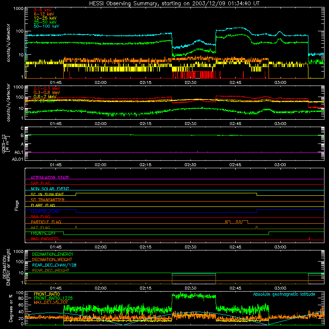Select the ECLIPSE_FLAG label
The image size is (329, 329).
pyautogui.click(x=45, y=211)
